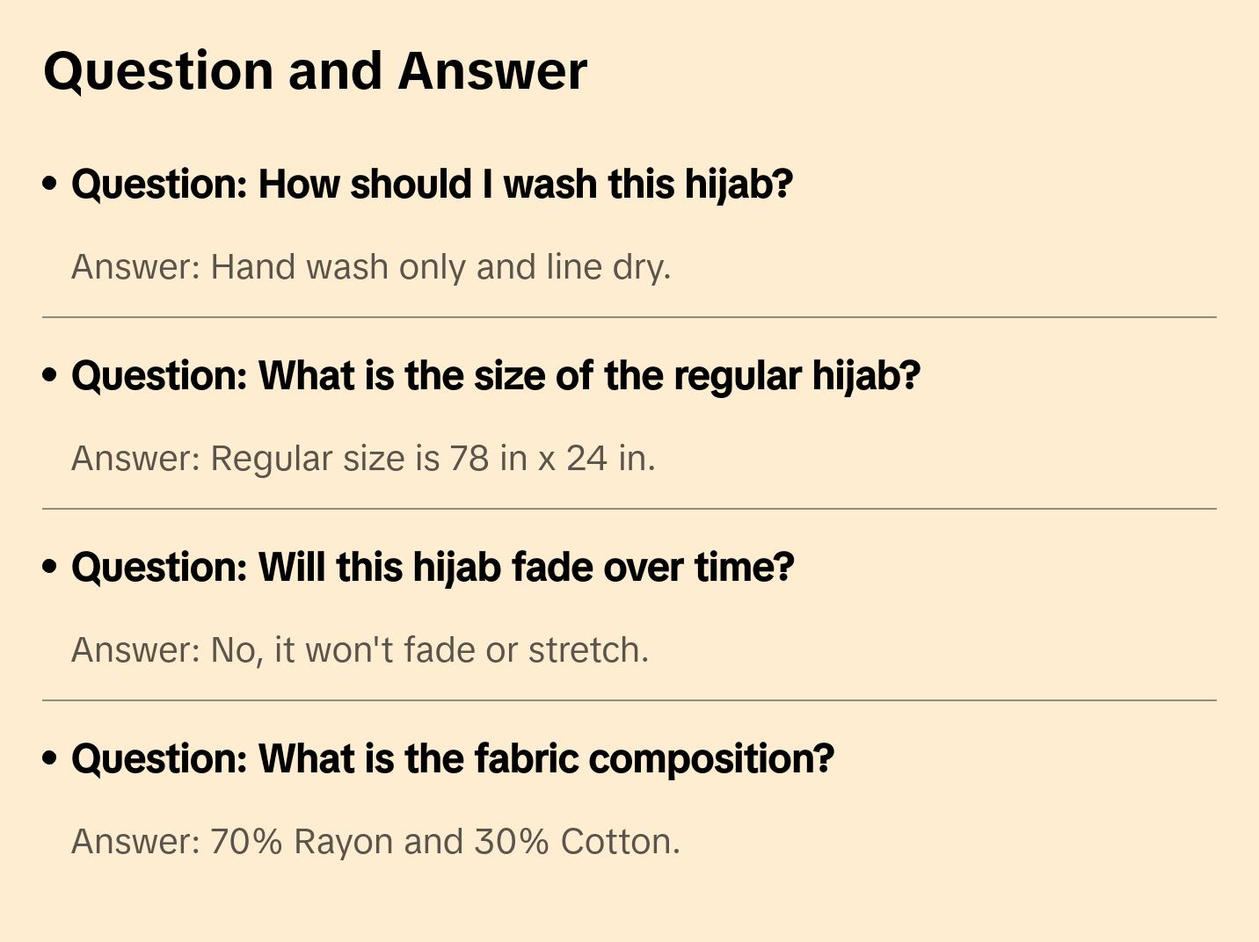Click the "70% Rayon and 30% Cotton" answer
This screenshot has height=942, width=1259.
[x=375, y=842]
